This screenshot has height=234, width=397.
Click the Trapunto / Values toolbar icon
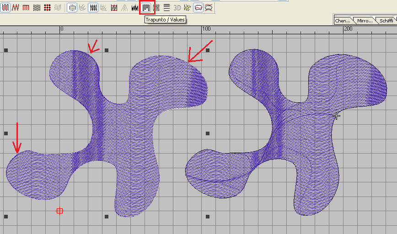point(147,7)
